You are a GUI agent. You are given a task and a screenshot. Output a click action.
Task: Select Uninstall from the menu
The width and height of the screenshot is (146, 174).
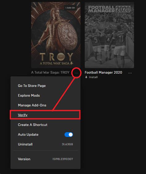pyautogui.click(x=25, y=144)
